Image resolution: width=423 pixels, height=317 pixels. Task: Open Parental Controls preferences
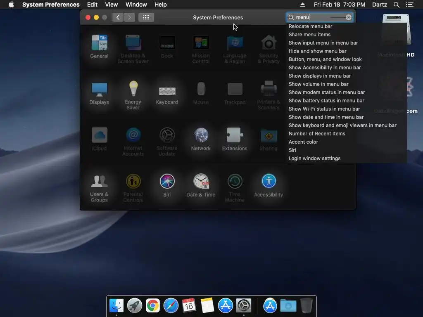[133, 188]
